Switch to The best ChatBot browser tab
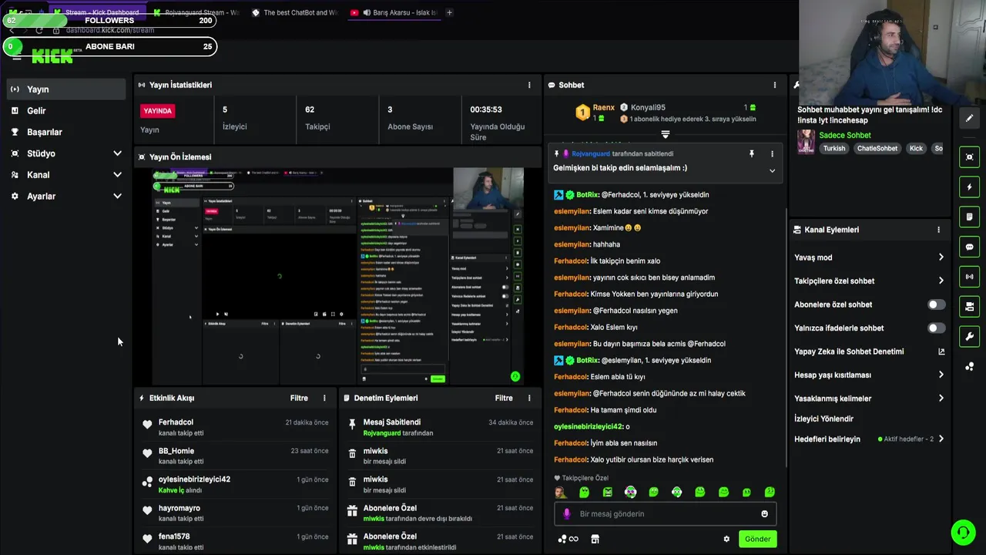This screenshot has width=986, height=555. [x=296, y=12]
